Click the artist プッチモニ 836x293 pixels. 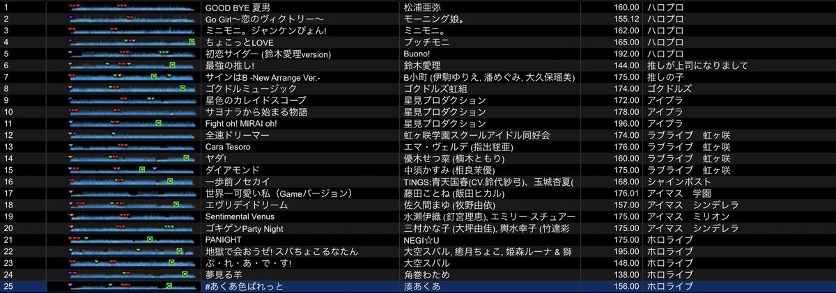(428, 42)
